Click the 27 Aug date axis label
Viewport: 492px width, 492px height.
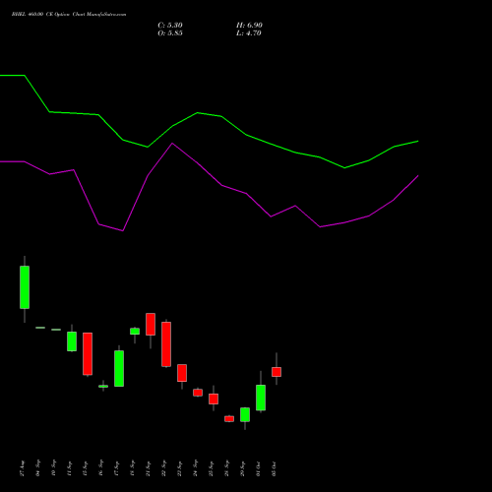point(23,468)
